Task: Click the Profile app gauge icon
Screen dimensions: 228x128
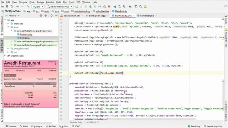Action: [x=100, y=6]
